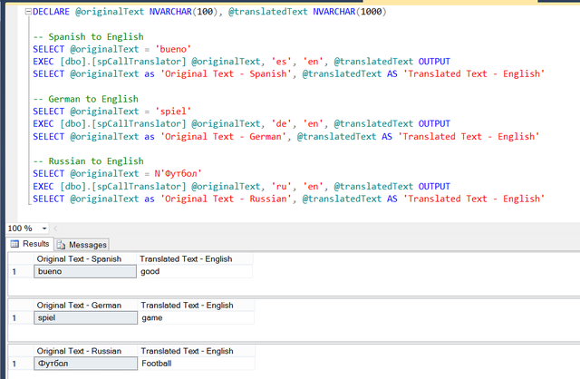Click 'Translated Text - English' header above 'good'
580x379 pixels.
click(195, 259)
